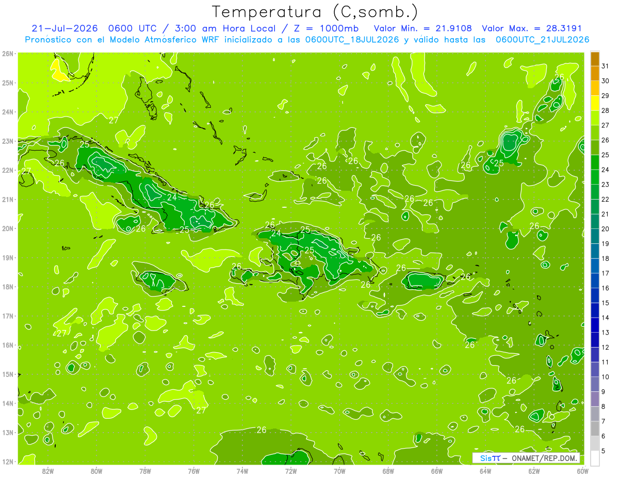Click the '17N' latitude axis label
This screenshot has height=478, width=619.
pyautogui.click(x=8, y=316)
